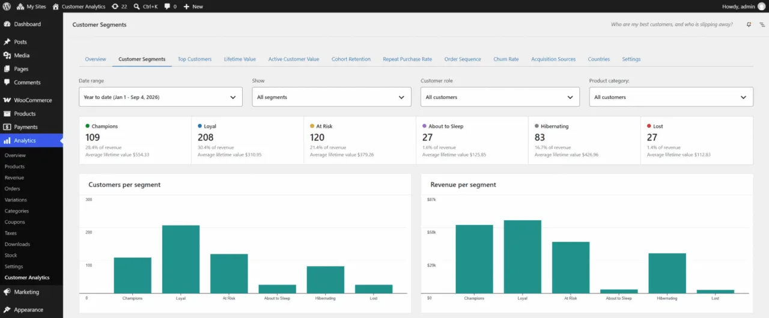Switch to the Overview tab

tap(96, 59)
